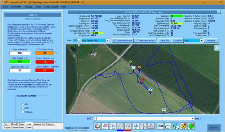225x132 pixels.
Task: Click the Beenden button
Action: [x=214, y=128]
